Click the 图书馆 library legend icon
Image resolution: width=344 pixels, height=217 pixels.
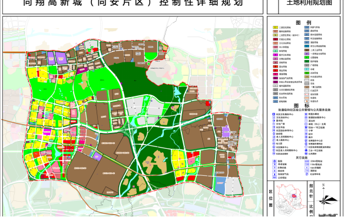click(273, 121)
